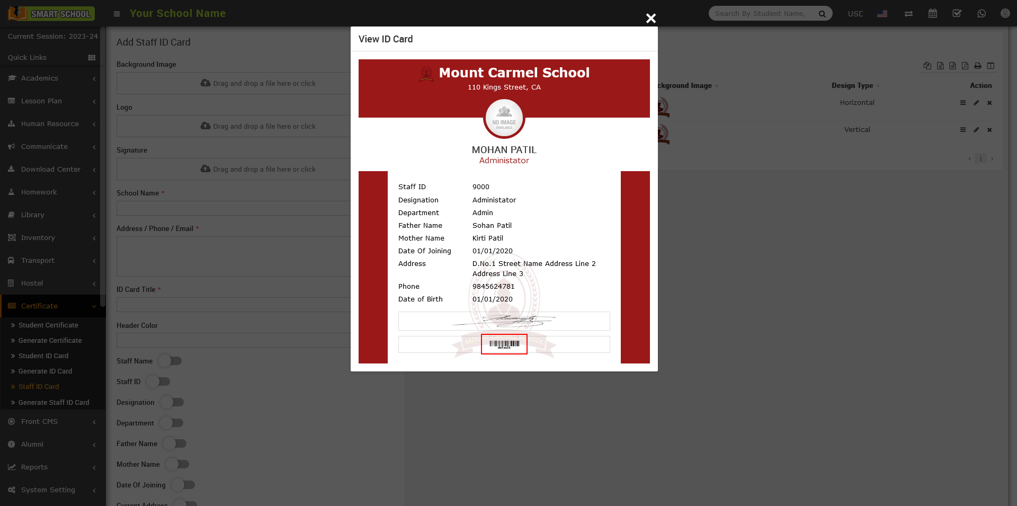Open the calendar icon in top bar
Image resolution: width=1017 pixels, height=506 pixels.
(x=933, y=14)
